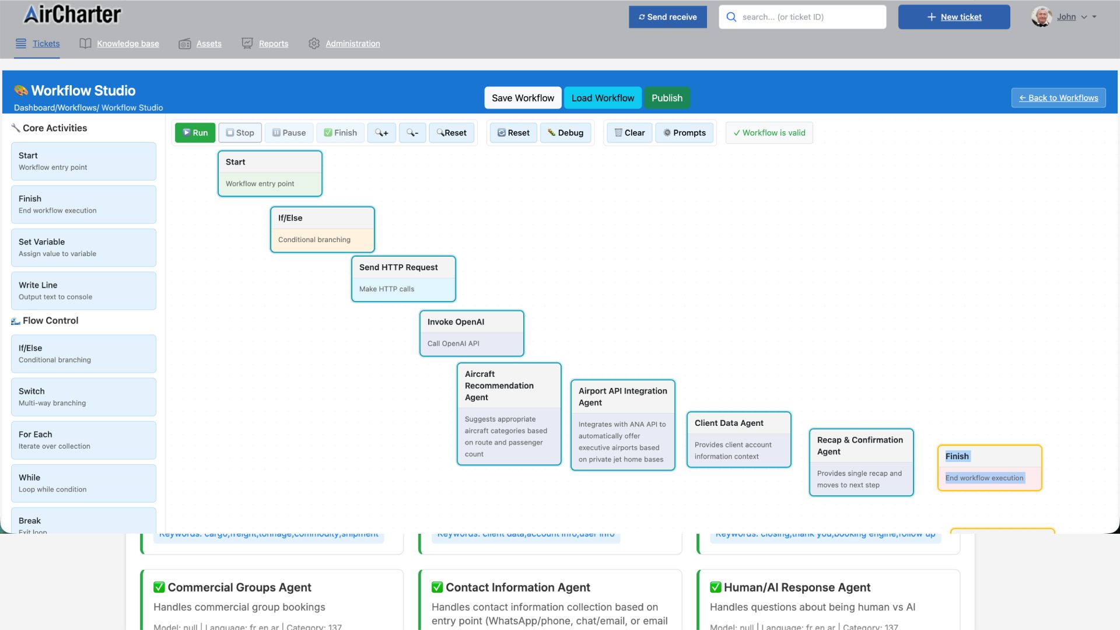Viewport: 1120px width, 630px height.
Task: Click the green Run button
Action: point(195,132)
